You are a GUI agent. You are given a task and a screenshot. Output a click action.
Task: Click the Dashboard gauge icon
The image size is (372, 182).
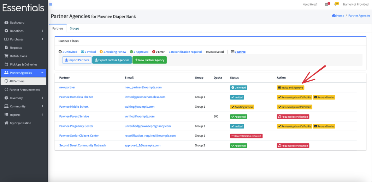click(x=6, y=23)
